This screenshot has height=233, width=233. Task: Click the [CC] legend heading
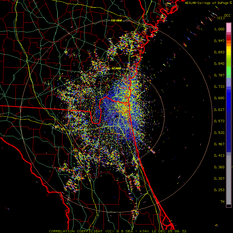221,18
